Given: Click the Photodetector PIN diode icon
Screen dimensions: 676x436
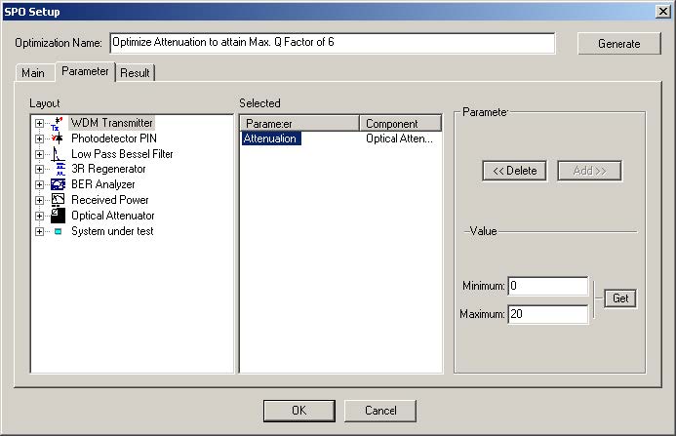Looking at the screenshot, I should pyautogui.click(x=58, y=139).
